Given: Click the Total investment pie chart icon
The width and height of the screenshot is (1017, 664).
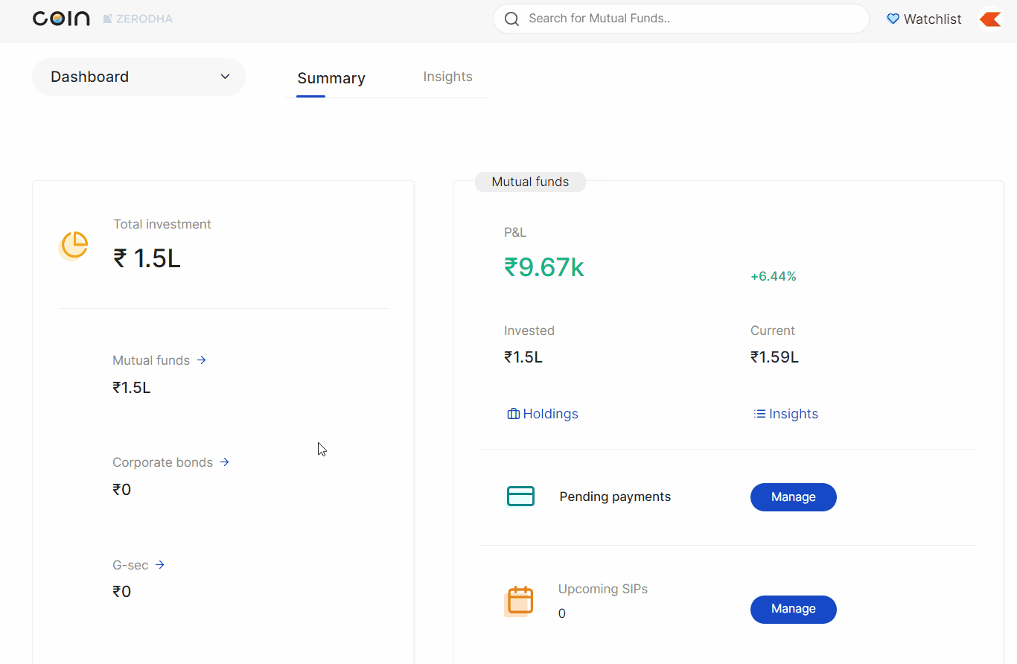Looking at the screenshot, I should pyautogui.click(x=74, y=245).
